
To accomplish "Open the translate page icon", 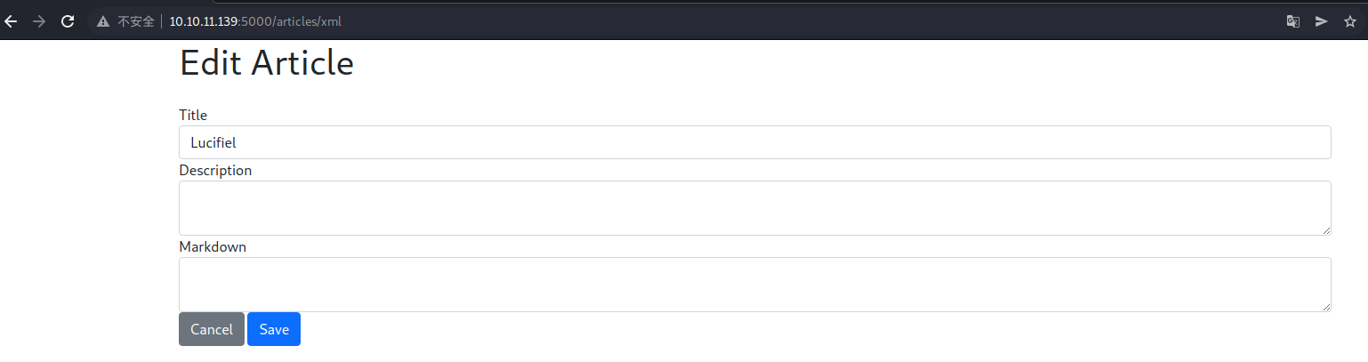I will click(x=1293, y=21).
